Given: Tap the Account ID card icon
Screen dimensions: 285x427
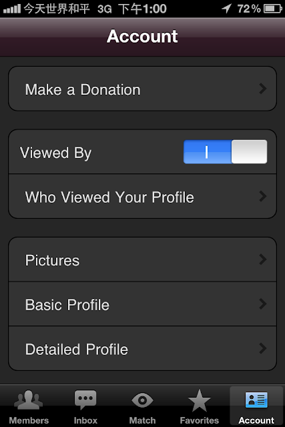Looking at the screenshot, I should click(256, 400).
